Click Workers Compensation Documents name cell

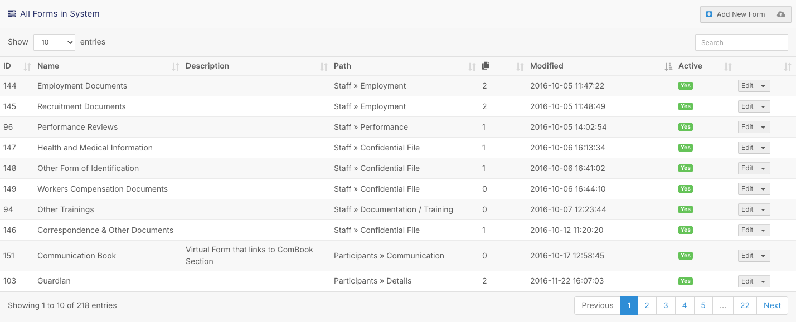tap(103, 189)
